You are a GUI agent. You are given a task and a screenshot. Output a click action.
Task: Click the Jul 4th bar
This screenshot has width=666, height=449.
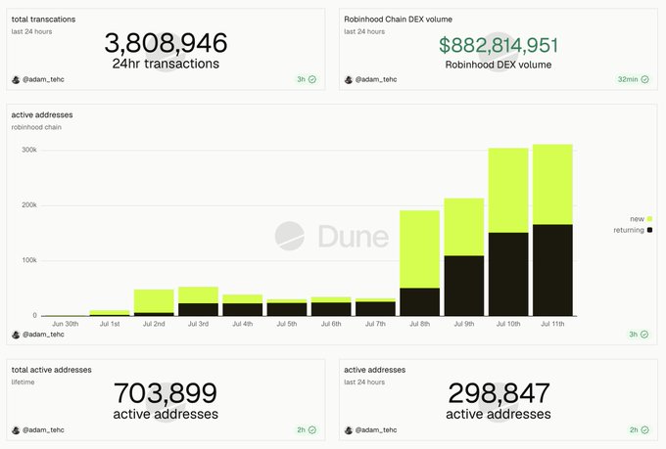click(243, 305)
